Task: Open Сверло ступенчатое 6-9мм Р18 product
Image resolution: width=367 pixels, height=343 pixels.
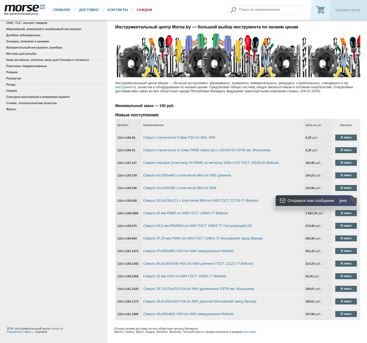Action: point(179,138)
